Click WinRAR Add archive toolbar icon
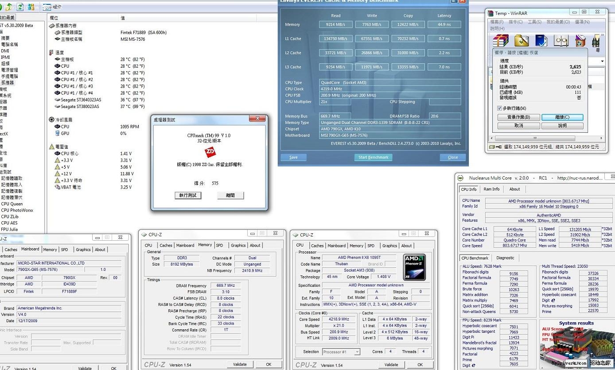Image resolution: width=615 pixels, height=370 pixels. point(501,41)
